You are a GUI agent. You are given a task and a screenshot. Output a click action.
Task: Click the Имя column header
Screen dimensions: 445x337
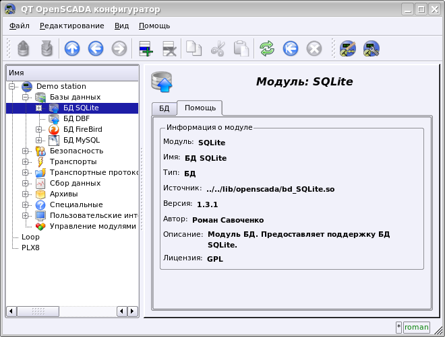72,73
